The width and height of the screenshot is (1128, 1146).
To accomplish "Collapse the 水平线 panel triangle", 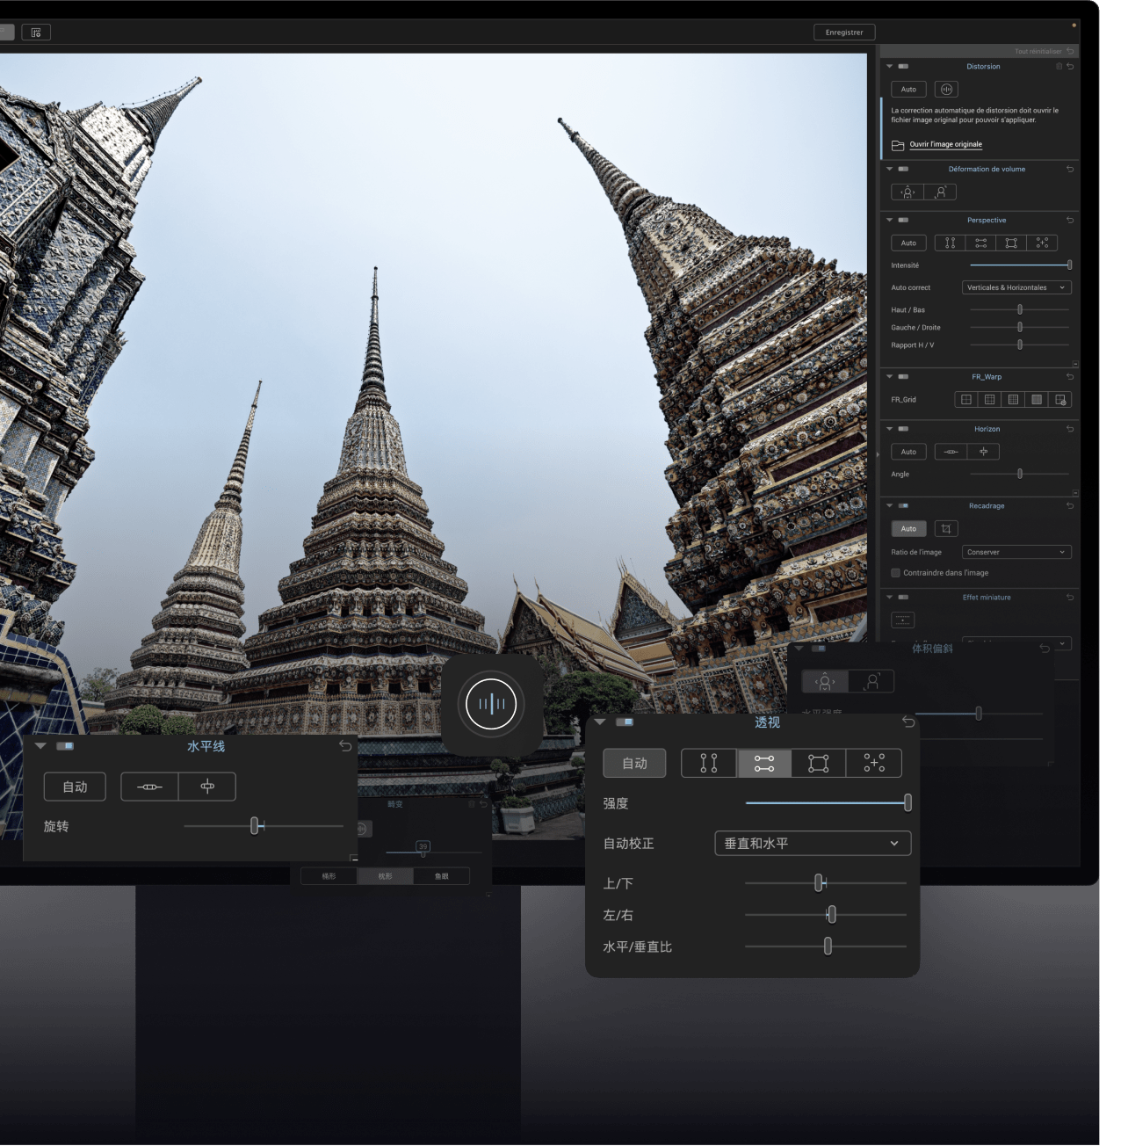I will click(40, 745).
